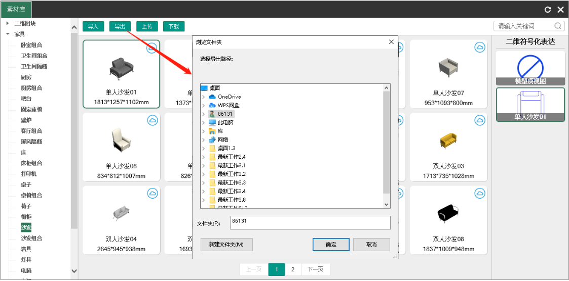Click 取消 in the folder dialog

click(371, 245)
